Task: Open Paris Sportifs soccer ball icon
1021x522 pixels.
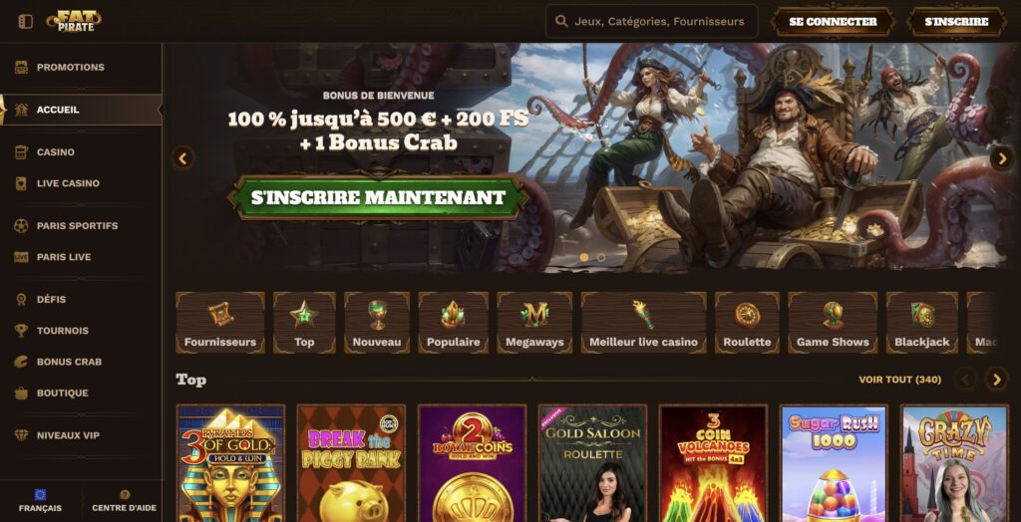Action: coord(22,226)
